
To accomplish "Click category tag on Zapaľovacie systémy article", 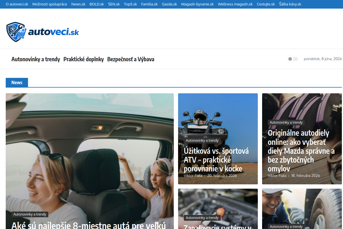I will pos(202,218).
